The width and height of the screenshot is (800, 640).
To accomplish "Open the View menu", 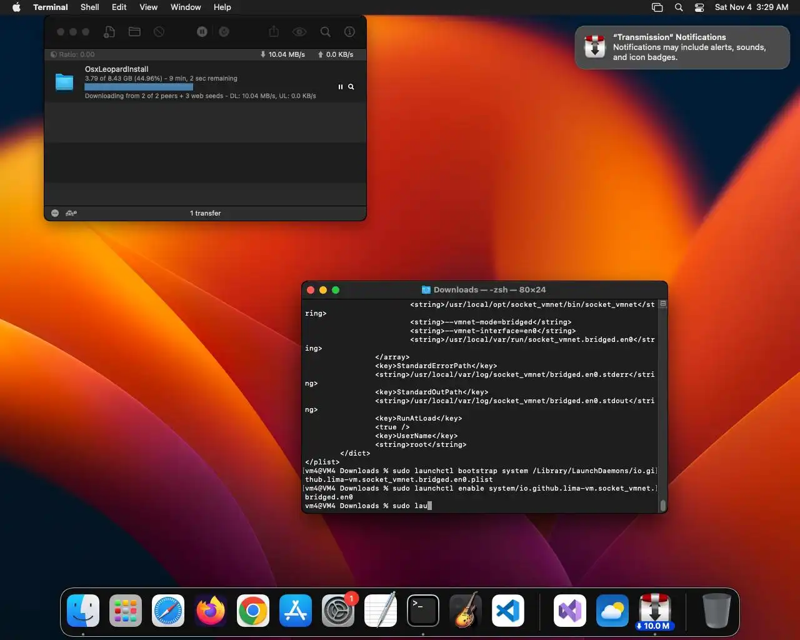I will tap(148, 7).
